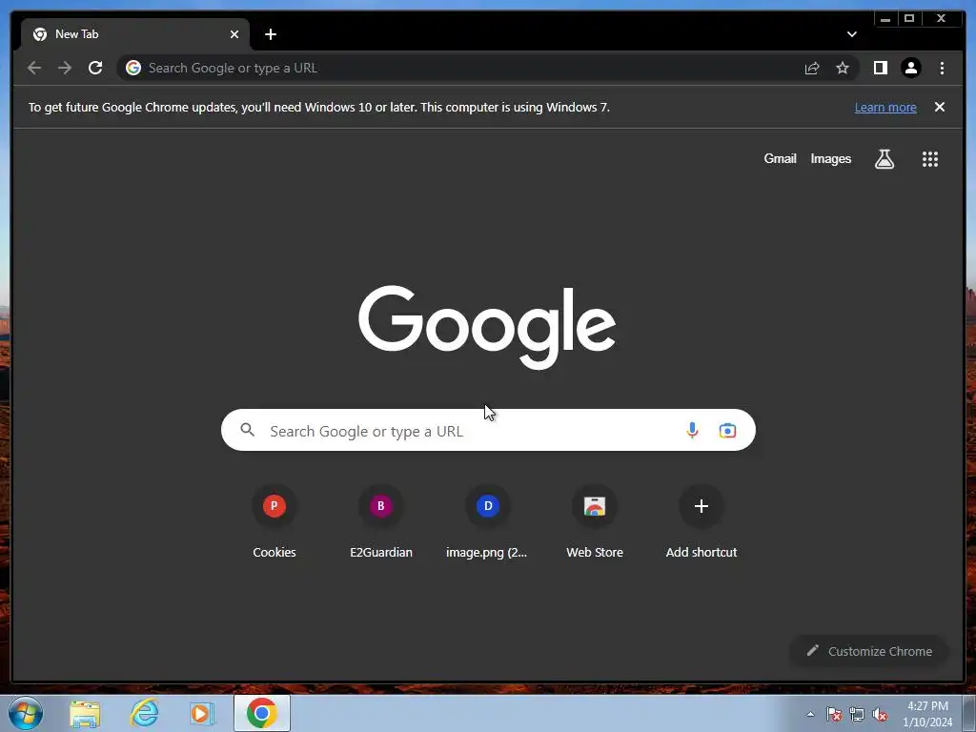Open a new tab with plus button
Image resolution: width=976 pixels, height=732 pixels.
(270, 34)
